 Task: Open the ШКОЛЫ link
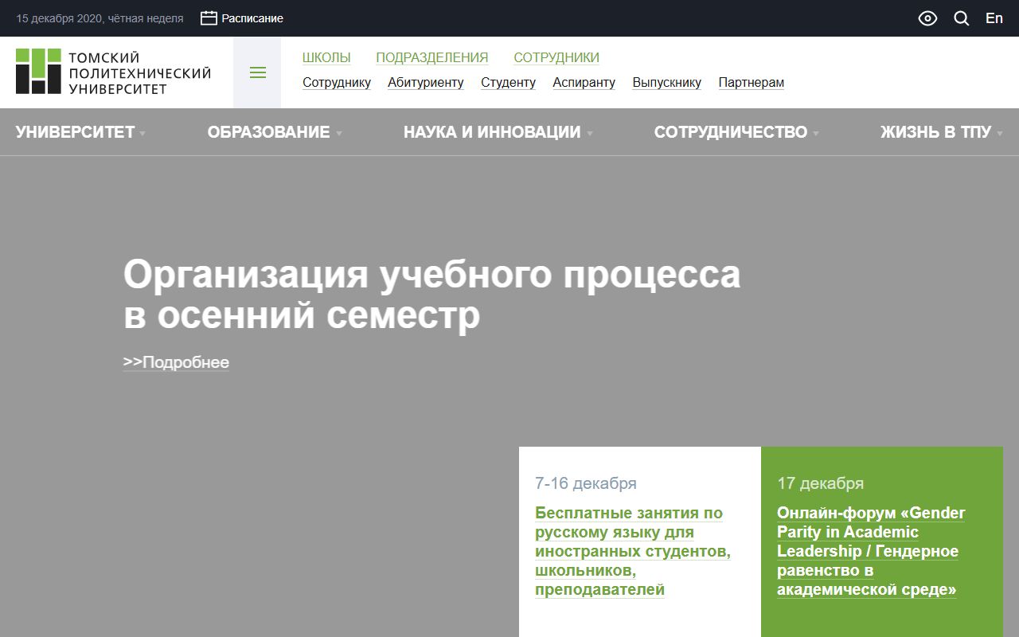pos(326,57)
